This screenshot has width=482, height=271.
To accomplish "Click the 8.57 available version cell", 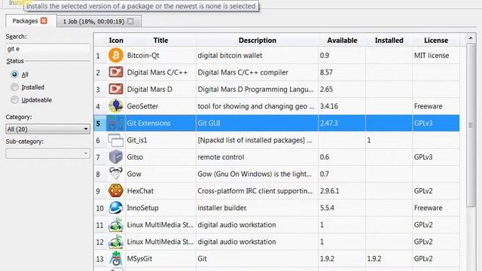I will coord(342,72).
